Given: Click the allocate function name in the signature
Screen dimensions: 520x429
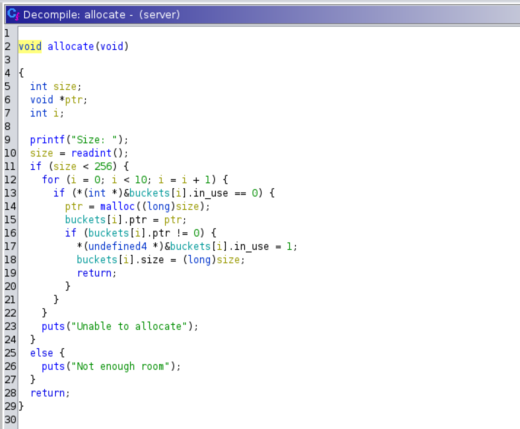Looking at the screenshot, I should pos(71,47).
